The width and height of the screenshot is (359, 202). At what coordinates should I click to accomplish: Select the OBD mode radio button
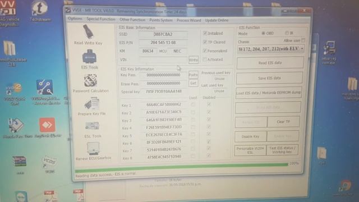[x=263, y=34]
